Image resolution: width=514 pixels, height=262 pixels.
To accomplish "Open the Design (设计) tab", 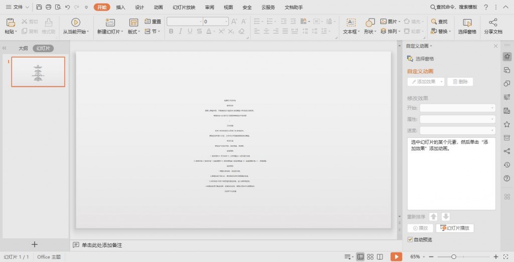I will pyautogui.click(x=140, y=7).
